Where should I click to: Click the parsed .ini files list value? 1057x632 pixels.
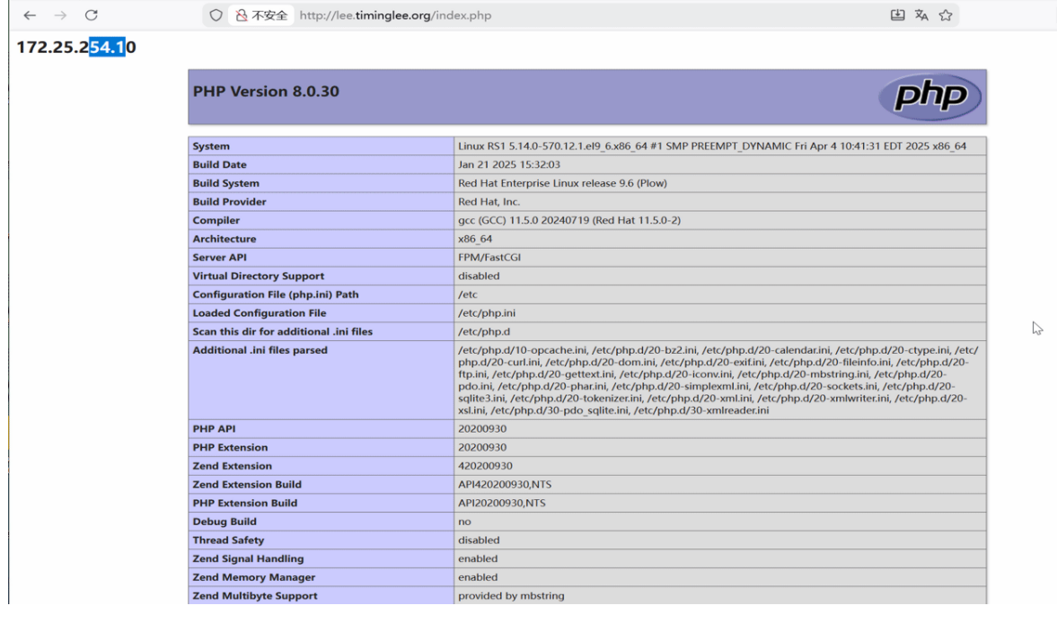tap(718, 380)
